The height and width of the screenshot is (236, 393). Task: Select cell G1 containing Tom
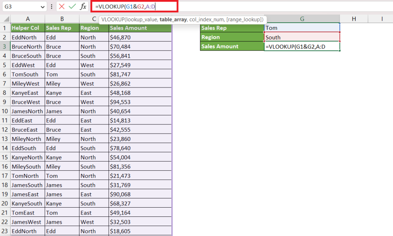pyautogui.click(x=302, y=28)
